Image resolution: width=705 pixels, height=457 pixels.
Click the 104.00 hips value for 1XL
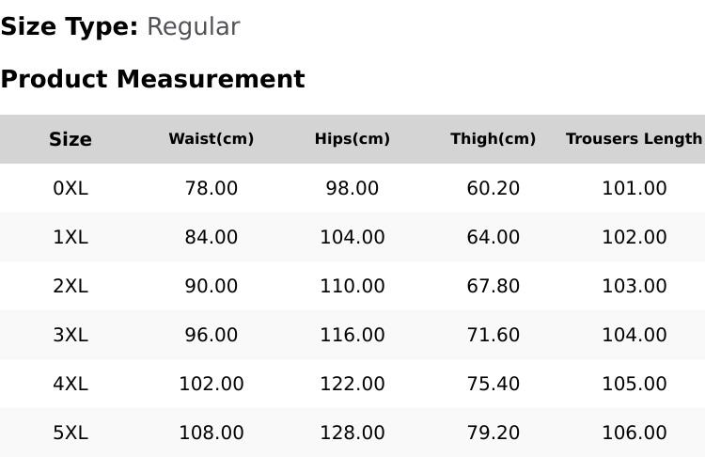point(352,237)
